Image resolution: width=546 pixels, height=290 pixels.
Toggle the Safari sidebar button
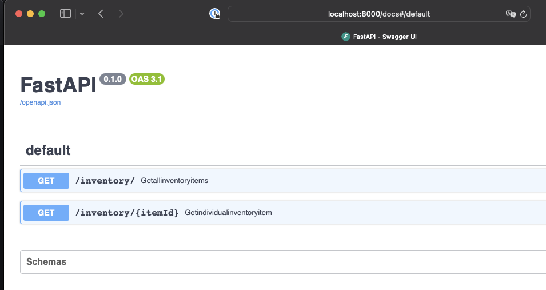(66, 14)
